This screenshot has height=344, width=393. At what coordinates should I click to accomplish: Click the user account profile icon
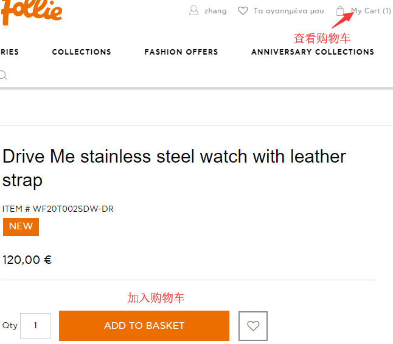[x=193, y=11]
